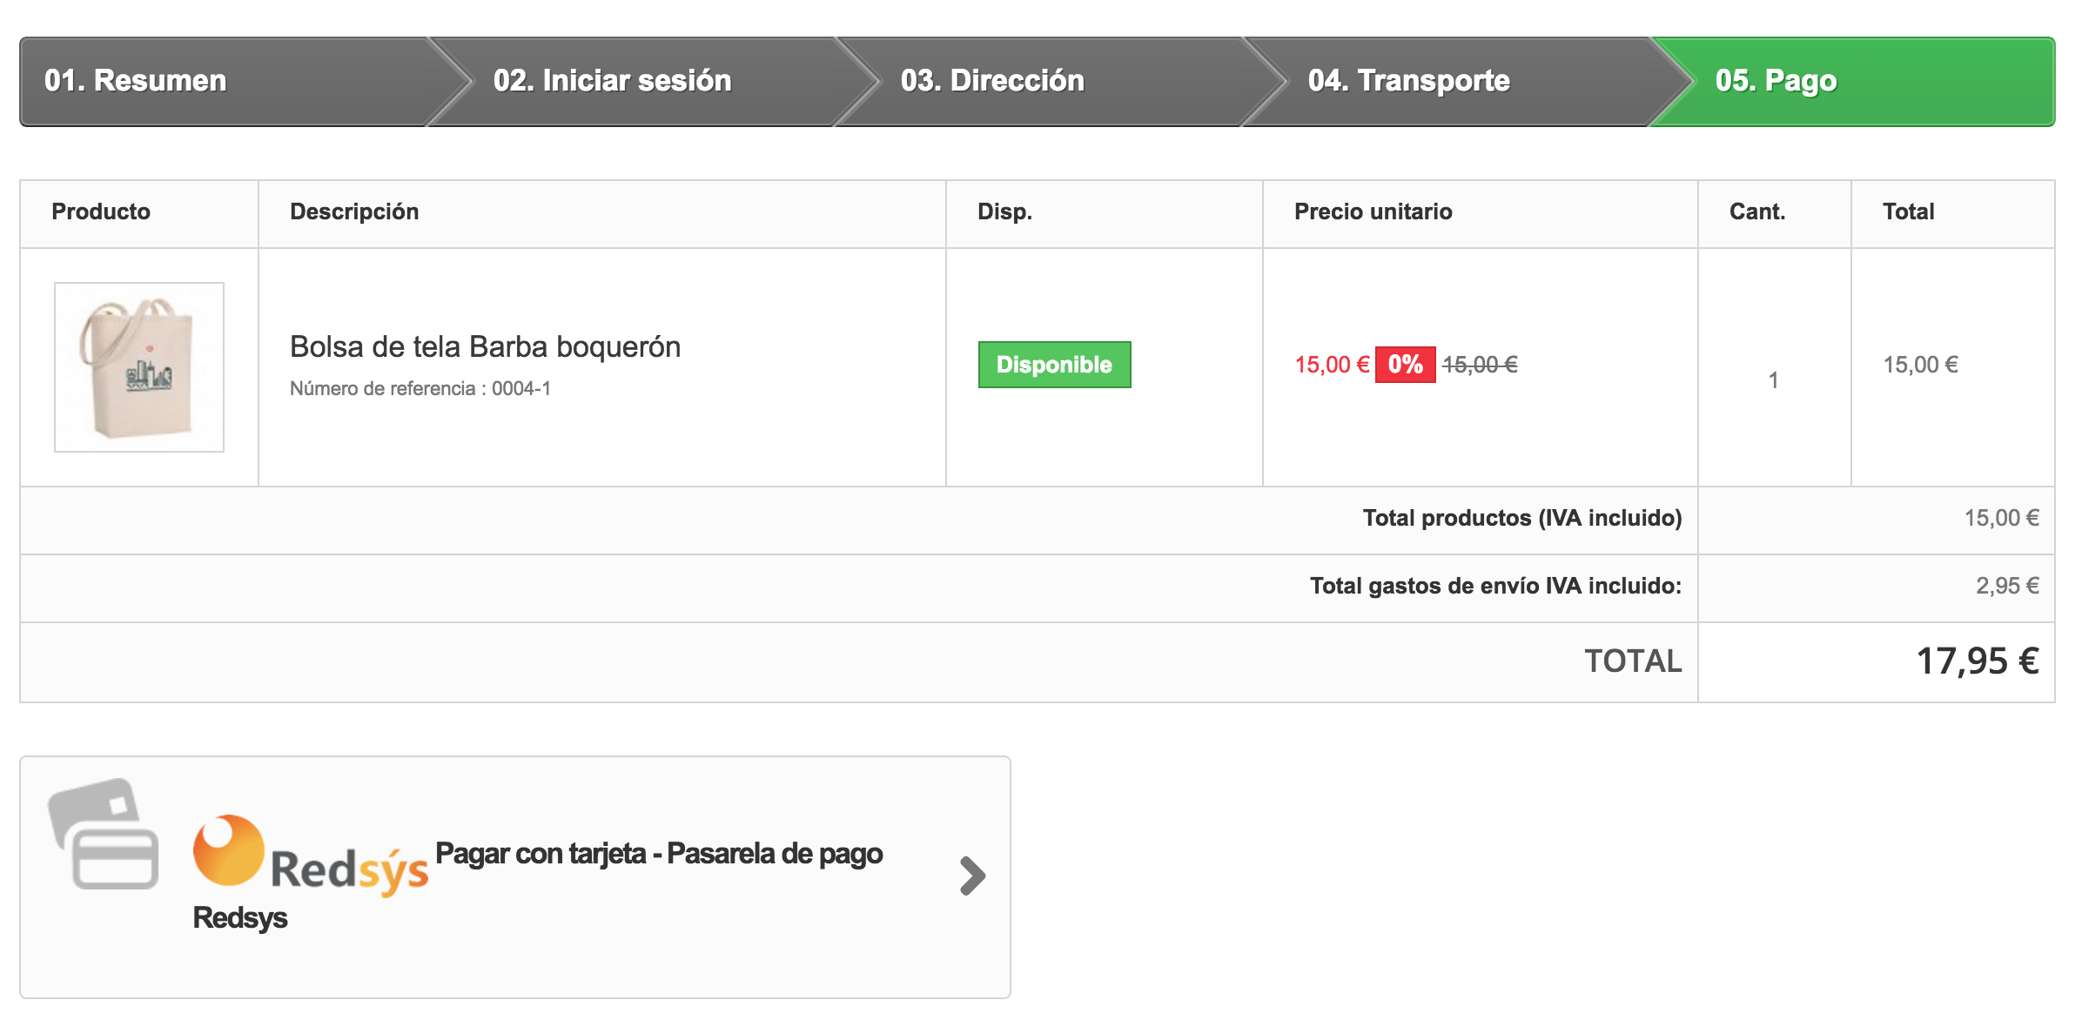The width and height of the screenshot is (2082, 1027).
Task: Click the red 0% discount badge
Action: pos(1405,365)
